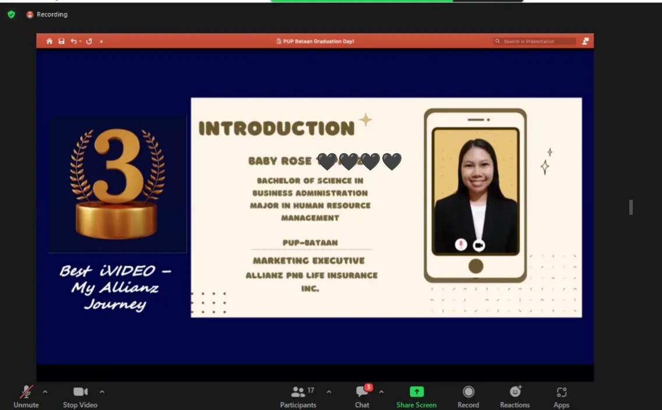The height and width of the screenshot is (410, 662).
Task: Open the Zoom Apps panel
Action: tap(561, 397)
